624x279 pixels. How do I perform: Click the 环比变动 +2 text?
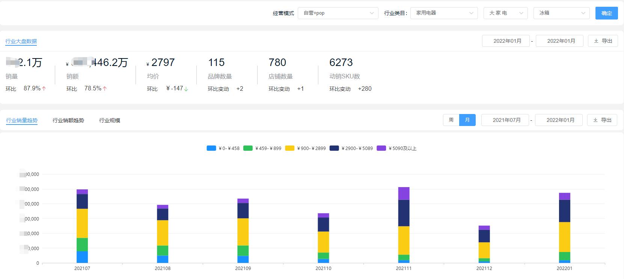click(226, 89)
